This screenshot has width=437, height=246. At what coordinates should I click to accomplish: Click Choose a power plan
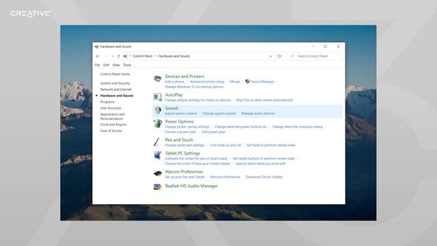180,132
